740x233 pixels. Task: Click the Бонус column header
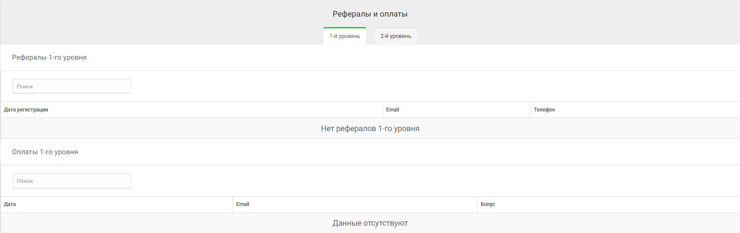488,204
